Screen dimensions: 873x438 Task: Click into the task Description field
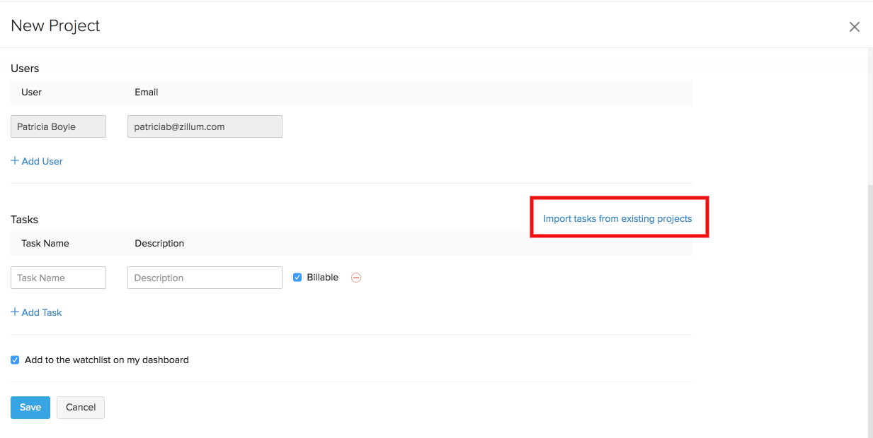tap(205, 278)
